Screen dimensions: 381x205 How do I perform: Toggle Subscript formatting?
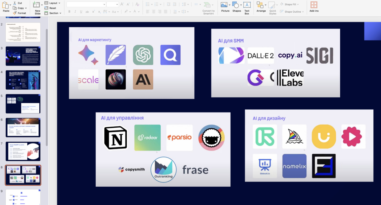[x=100, y=12]
